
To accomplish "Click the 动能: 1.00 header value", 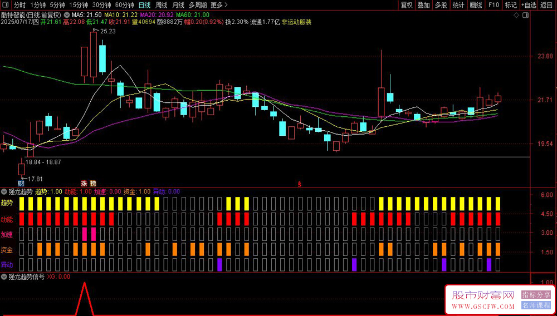I will pos(78,192).
